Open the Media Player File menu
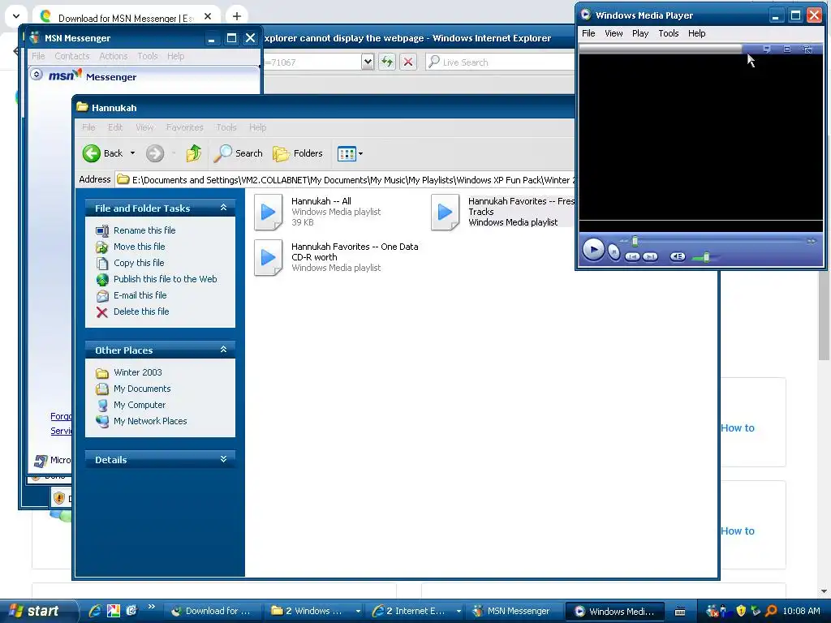The width and height of the screenshot is (831, 623). pyautogui.click(x=588, y=33)
